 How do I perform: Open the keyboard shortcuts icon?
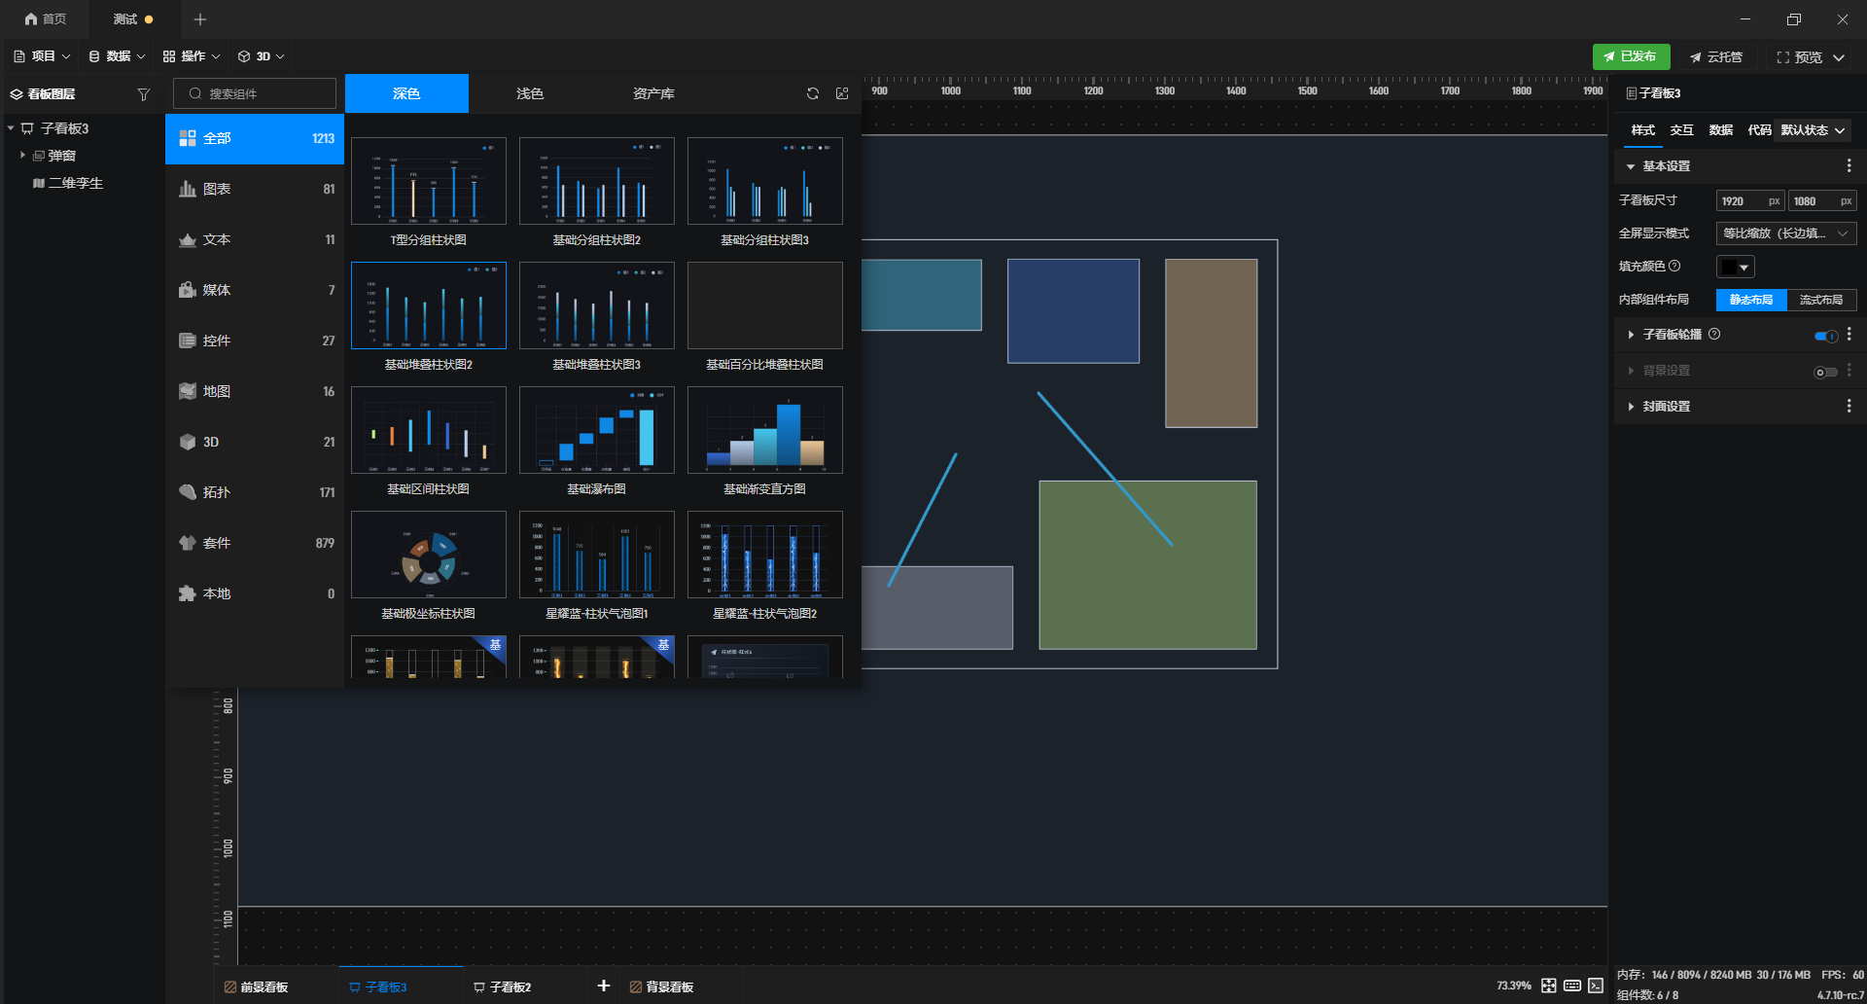tap(1572, 986)
